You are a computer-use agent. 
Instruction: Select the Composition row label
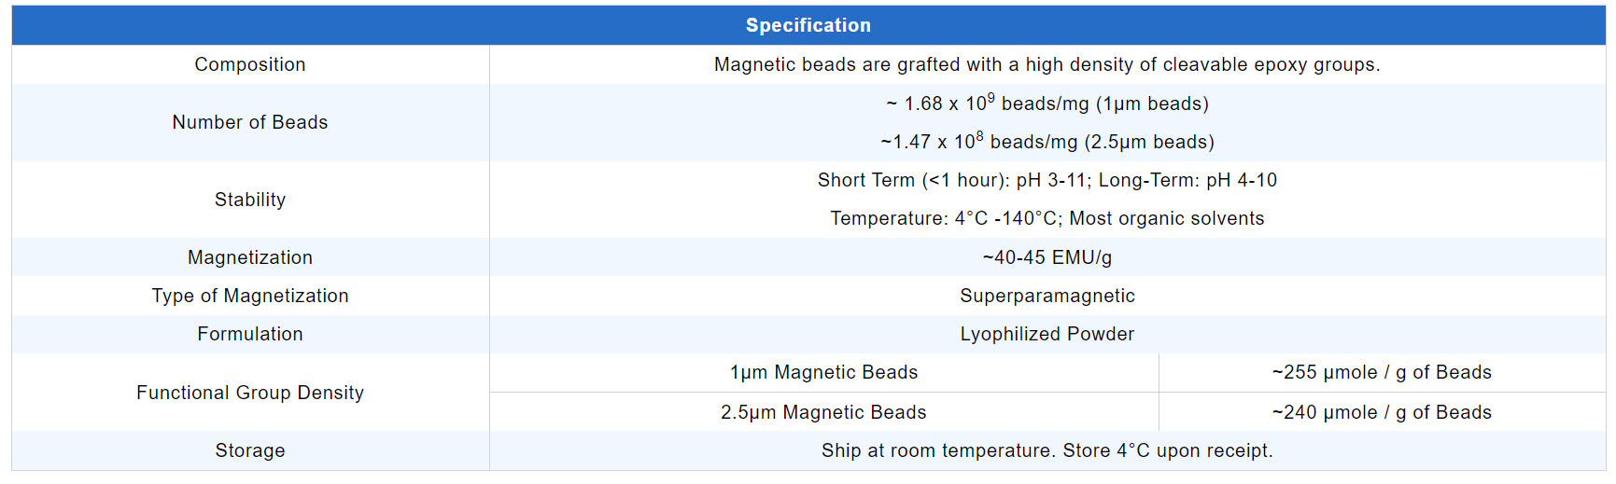pos(249,64)
